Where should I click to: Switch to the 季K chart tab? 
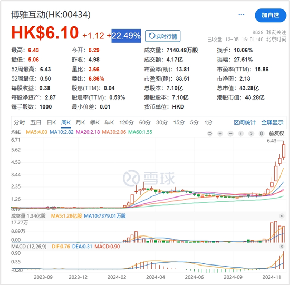tap(95, 122)
